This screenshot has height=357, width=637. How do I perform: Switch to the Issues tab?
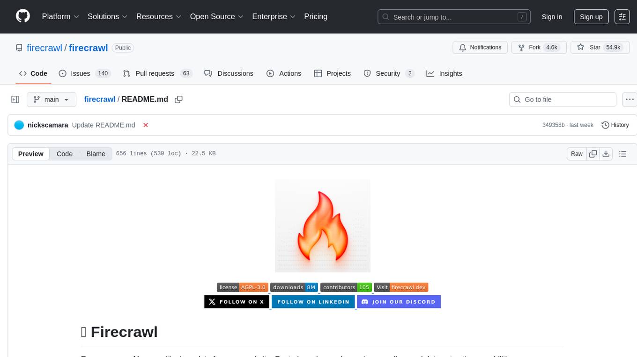84,73
